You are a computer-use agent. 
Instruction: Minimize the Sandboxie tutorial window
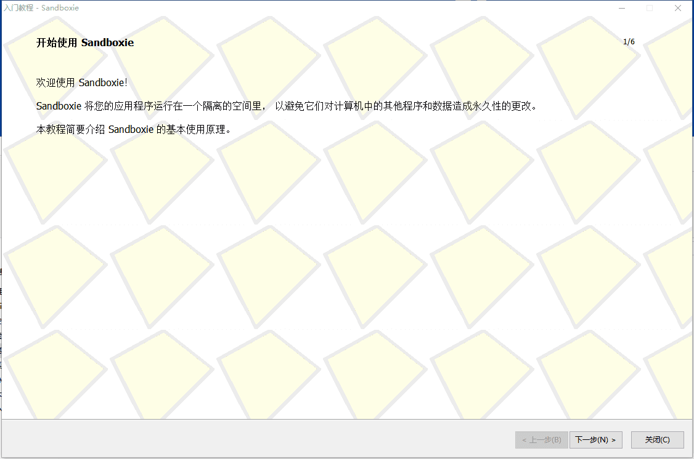[622, 8]
